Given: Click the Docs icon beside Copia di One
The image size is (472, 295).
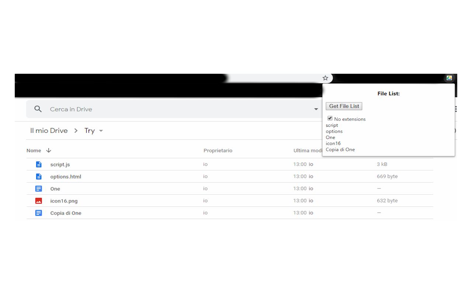Looking at the screenshot, I should [39, 213].
